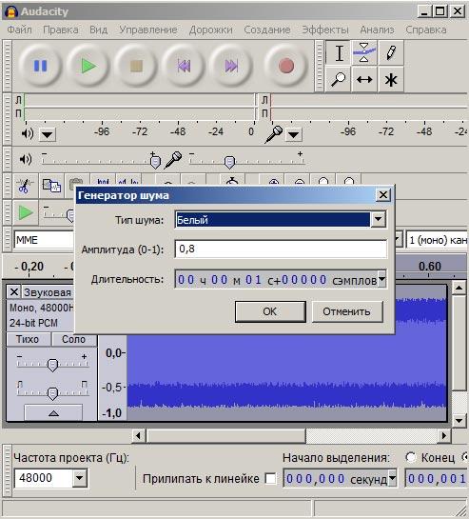Select the Envelope tool
The width and height of the screenshot is (469, 519).
coord(364,53)
